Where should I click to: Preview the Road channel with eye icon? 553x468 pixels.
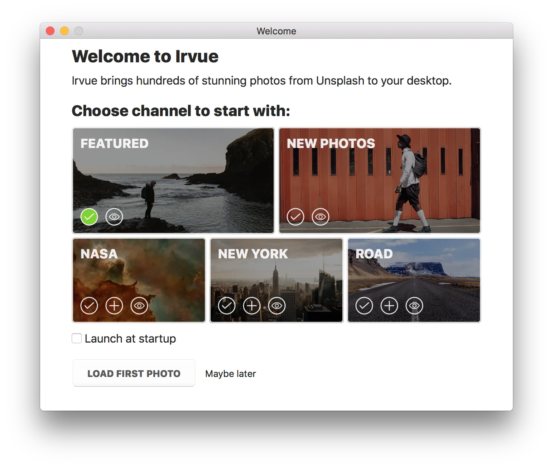tap(414, 306)
